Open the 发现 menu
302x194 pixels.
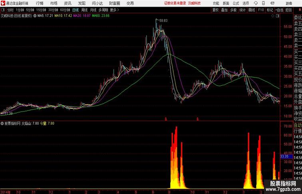(x=81, y=3)
